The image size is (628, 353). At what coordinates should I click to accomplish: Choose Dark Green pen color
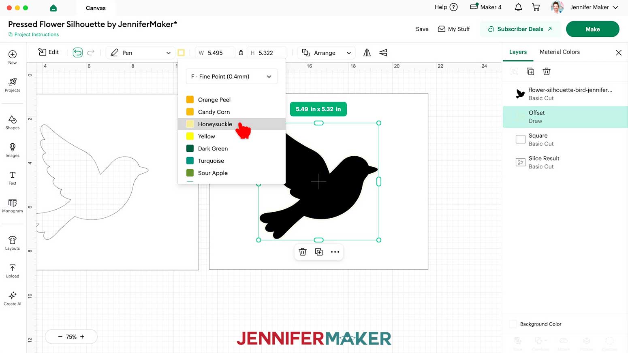(232, 149)
